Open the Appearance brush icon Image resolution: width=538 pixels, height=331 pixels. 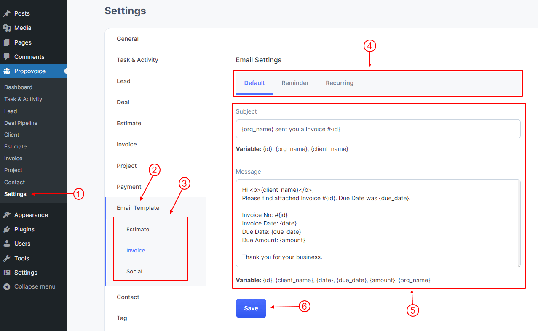coord(7,214)
